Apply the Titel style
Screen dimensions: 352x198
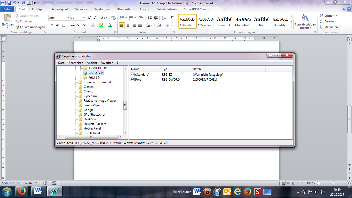pyautogui.click(x=261, y=21)
